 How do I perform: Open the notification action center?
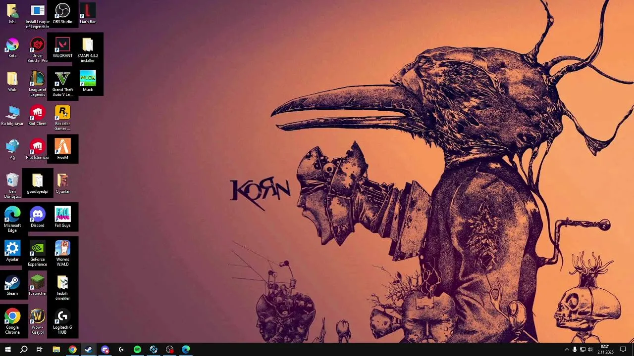[x=623, y=350]
